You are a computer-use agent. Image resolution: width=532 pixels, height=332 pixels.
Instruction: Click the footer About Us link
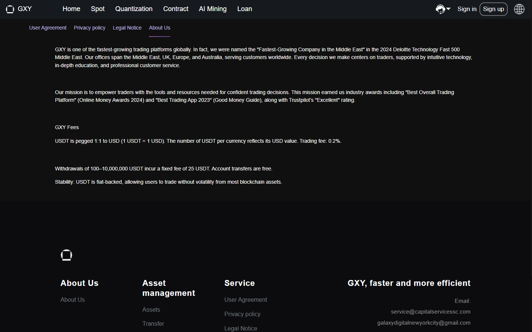72,300
